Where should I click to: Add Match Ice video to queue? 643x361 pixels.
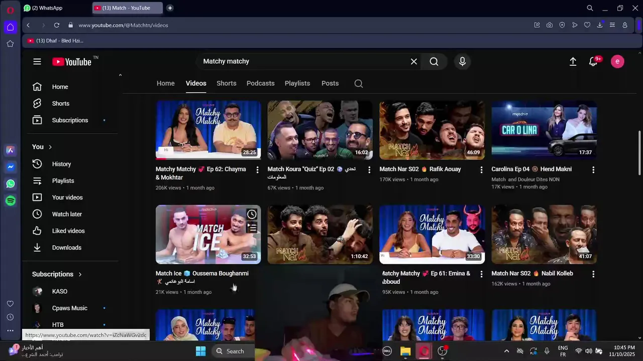[x=252, y=228]
